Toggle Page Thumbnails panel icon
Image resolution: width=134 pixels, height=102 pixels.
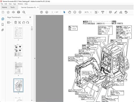(x=3, y=19)
